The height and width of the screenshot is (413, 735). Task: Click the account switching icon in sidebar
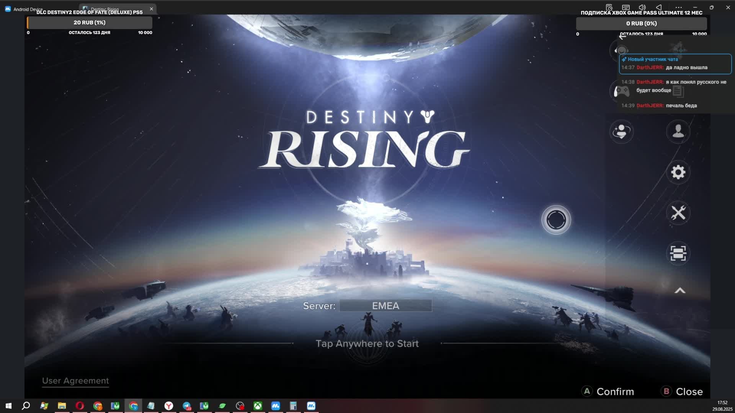point(621,132)
